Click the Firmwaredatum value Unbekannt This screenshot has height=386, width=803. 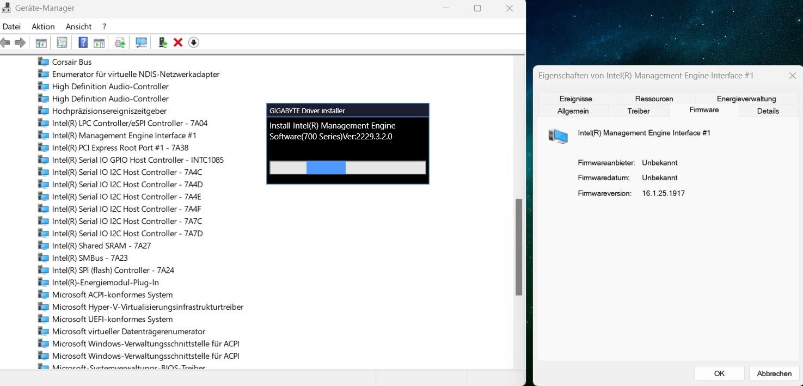(660, 178)
